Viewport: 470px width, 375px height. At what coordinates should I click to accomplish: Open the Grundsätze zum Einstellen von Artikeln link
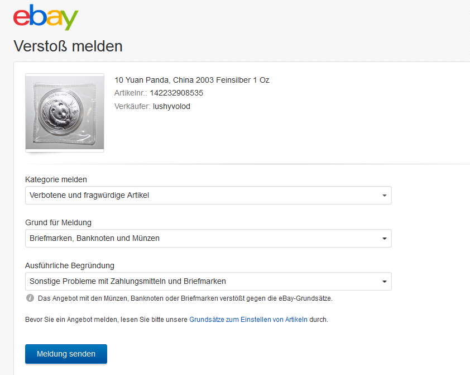click(248, 320)
